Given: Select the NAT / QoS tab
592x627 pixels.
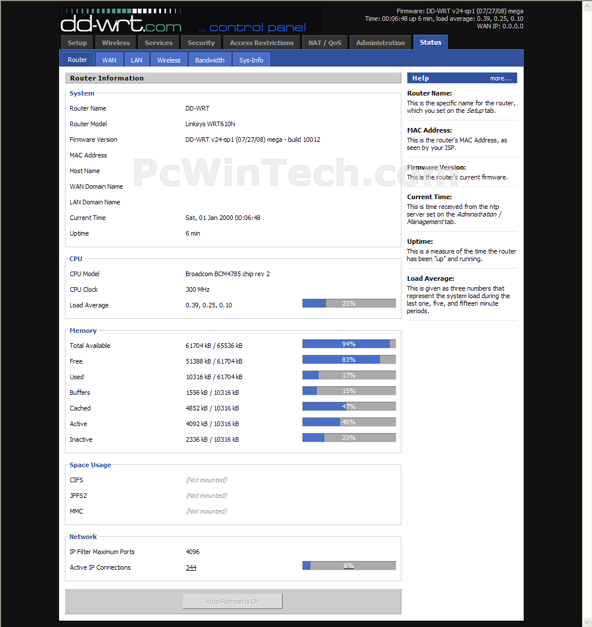Looking at the screenshot, I should pyautogui.click(x=325, y=43).
